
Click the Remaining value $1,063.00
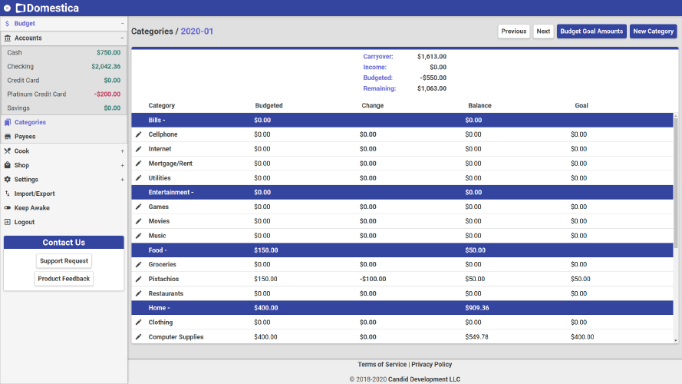point(432,88)
